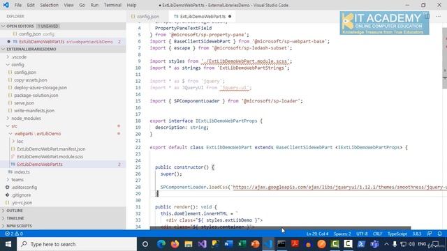Open Microsoft Edge from taskbar
447x251 pixels.
pyautogui.click(x=161, y=244)
